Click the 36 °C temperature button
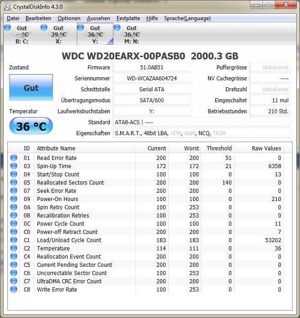This screenshot has height=318, width=300. pos(31,126)
